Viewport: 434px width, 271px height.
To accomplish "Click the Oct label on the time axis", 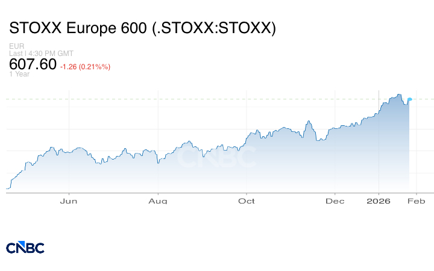I will point(247,201).
